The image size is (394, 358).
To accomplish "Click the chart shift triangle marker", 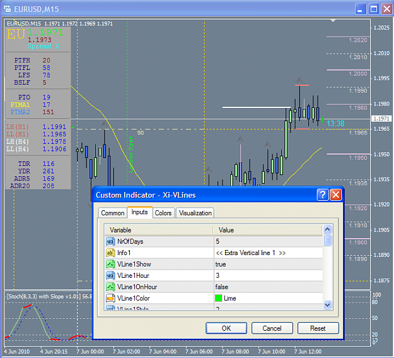I will tap(333, 21).
